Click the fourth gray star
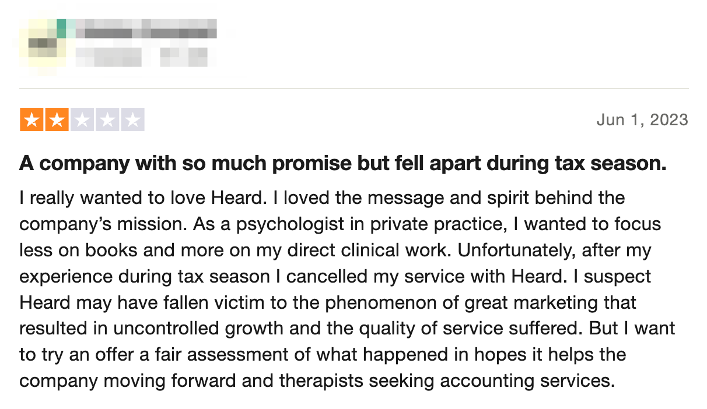Image resolution: width=707 pixels, height=409 pixels. coord(107,120)
